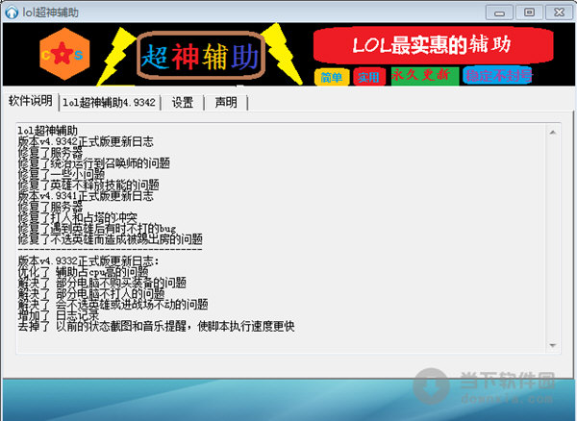Click the line 解决了 部分电脑不购买装备的问题
The image size is (577, 421).
102,284
